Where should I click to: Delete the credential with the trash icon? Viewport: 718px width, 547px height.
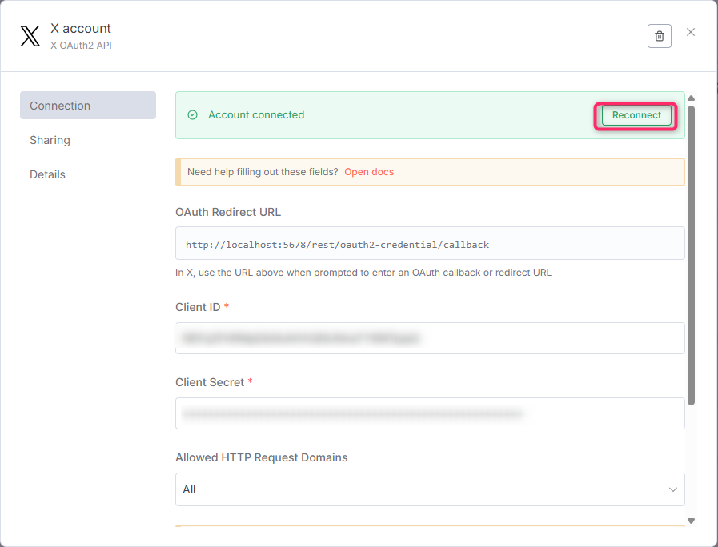[659, 36]
